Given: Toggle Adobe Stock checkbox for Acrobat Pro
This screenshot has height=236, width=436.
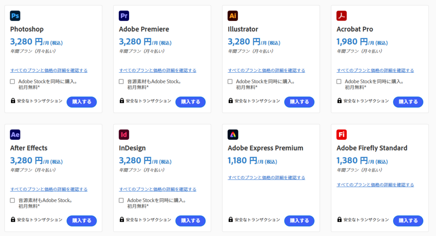Looking at the screenshot, I should [x=339, y=81].
